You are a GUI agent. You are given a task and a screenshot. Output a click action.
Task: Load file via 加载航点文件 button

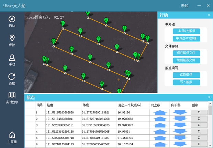tap(186, 60)
